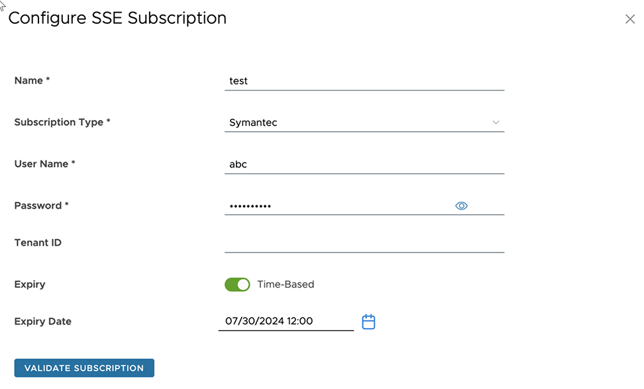Show the password using the eye icon
Screen dimensions: 644x389
click(462, 206)
